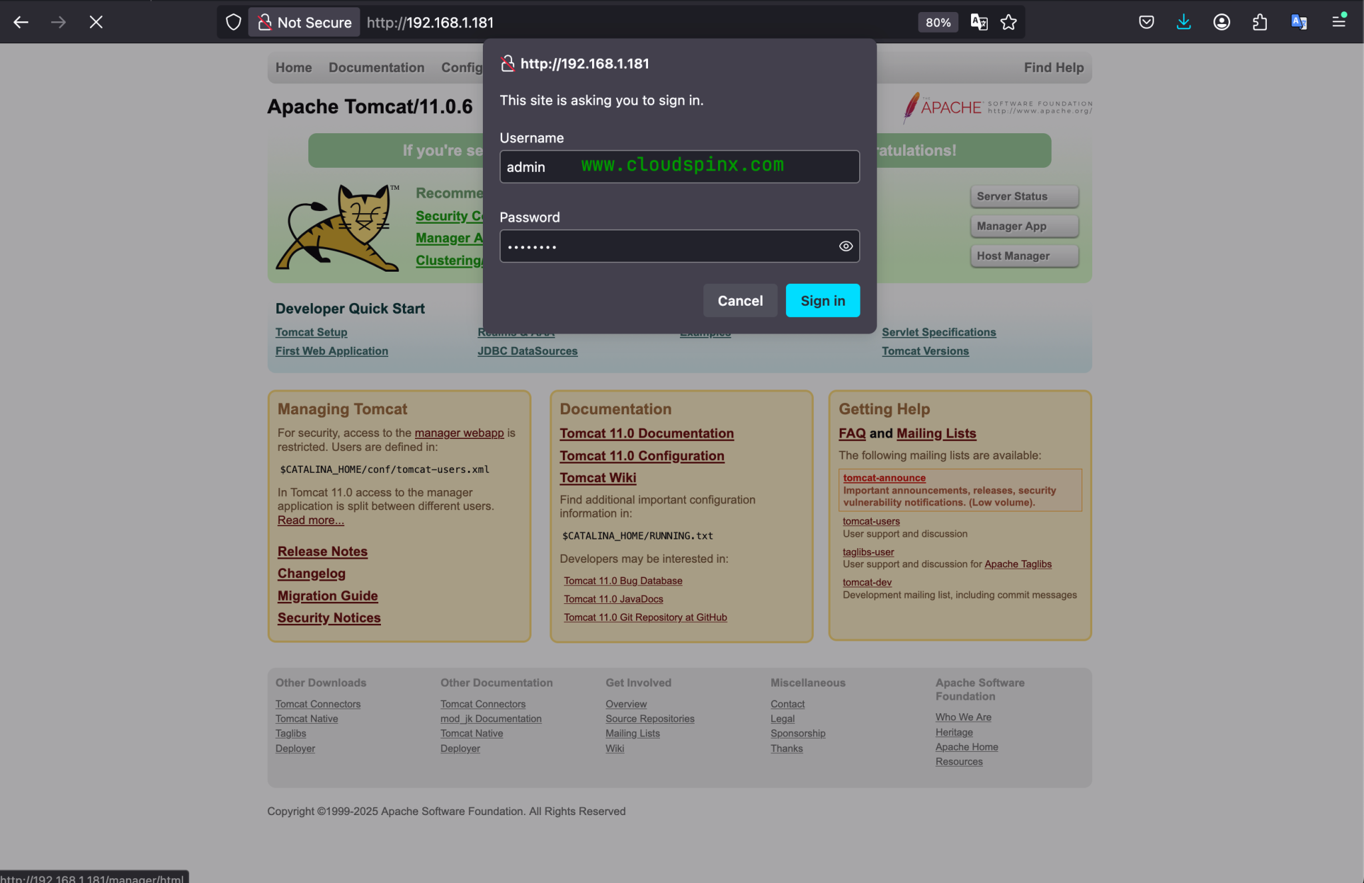Open the Documentation nav tab
This screenshot has width=1364, height=883.
(x=376, y=67)
